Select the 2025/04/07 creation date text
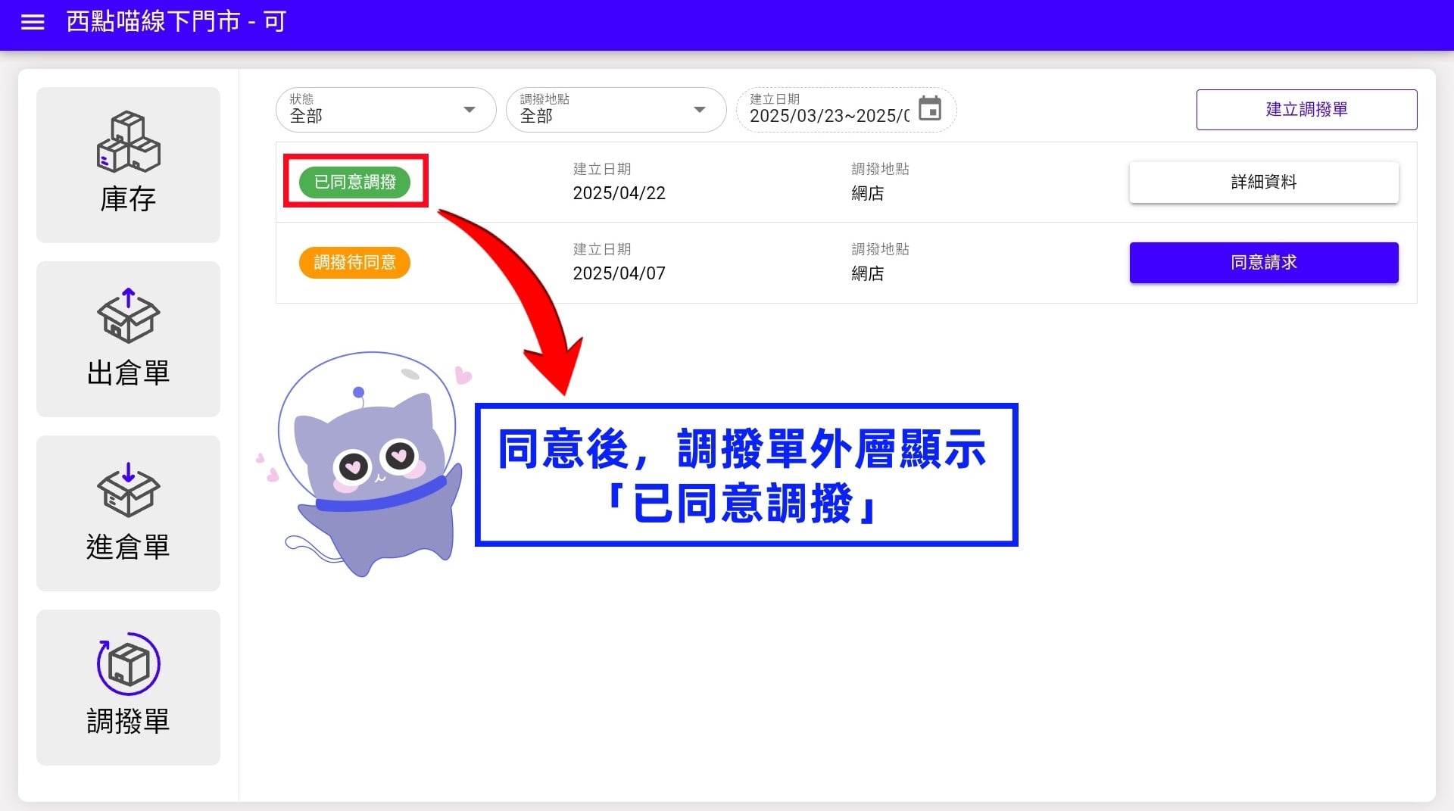Image resolution: width=1454 pixels, height=811 pixels. tap(619, 273)
